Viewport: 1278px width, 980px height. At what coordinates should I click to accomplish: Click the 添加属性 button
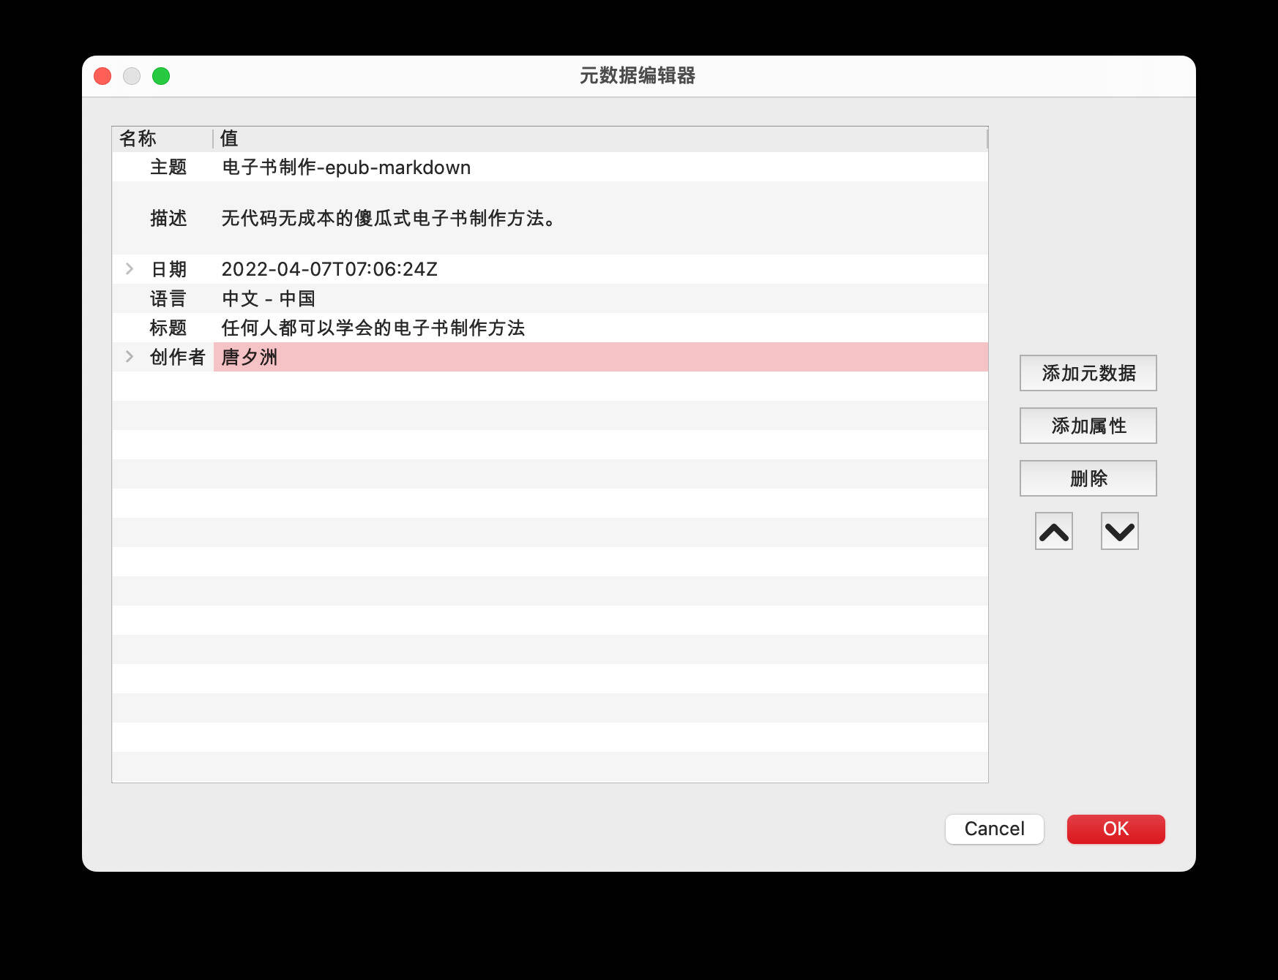(1088, 426)
